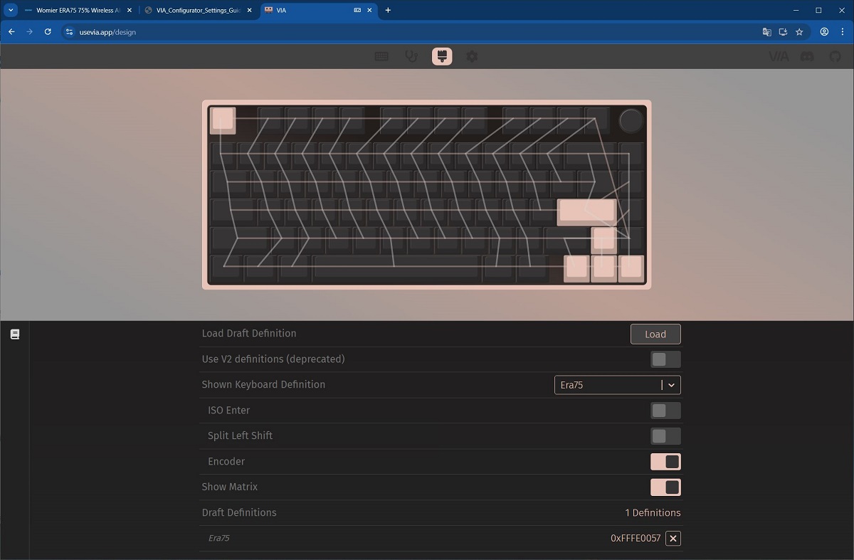Expand the browser tab search chevron
Image resolution: width=854 pixels, height=560 pixels.
click(11, 10)
